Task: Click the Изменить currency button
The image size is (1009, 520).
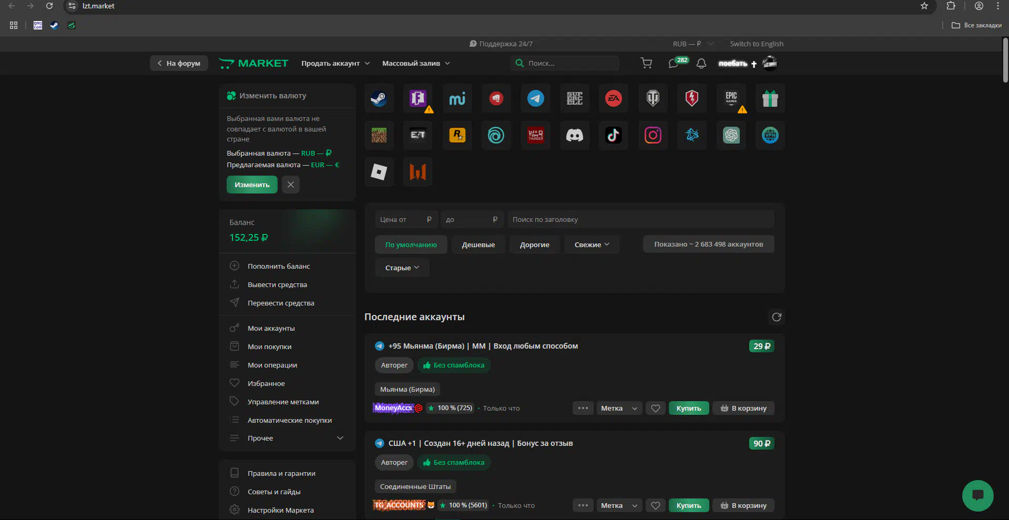Action: point(252,185)
